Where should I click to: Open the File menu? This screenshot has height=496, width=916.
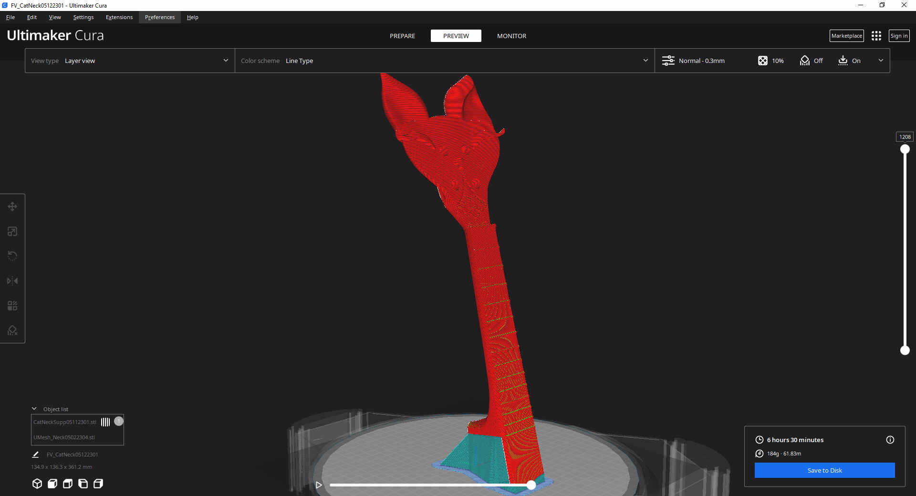[x=10, y=17]
